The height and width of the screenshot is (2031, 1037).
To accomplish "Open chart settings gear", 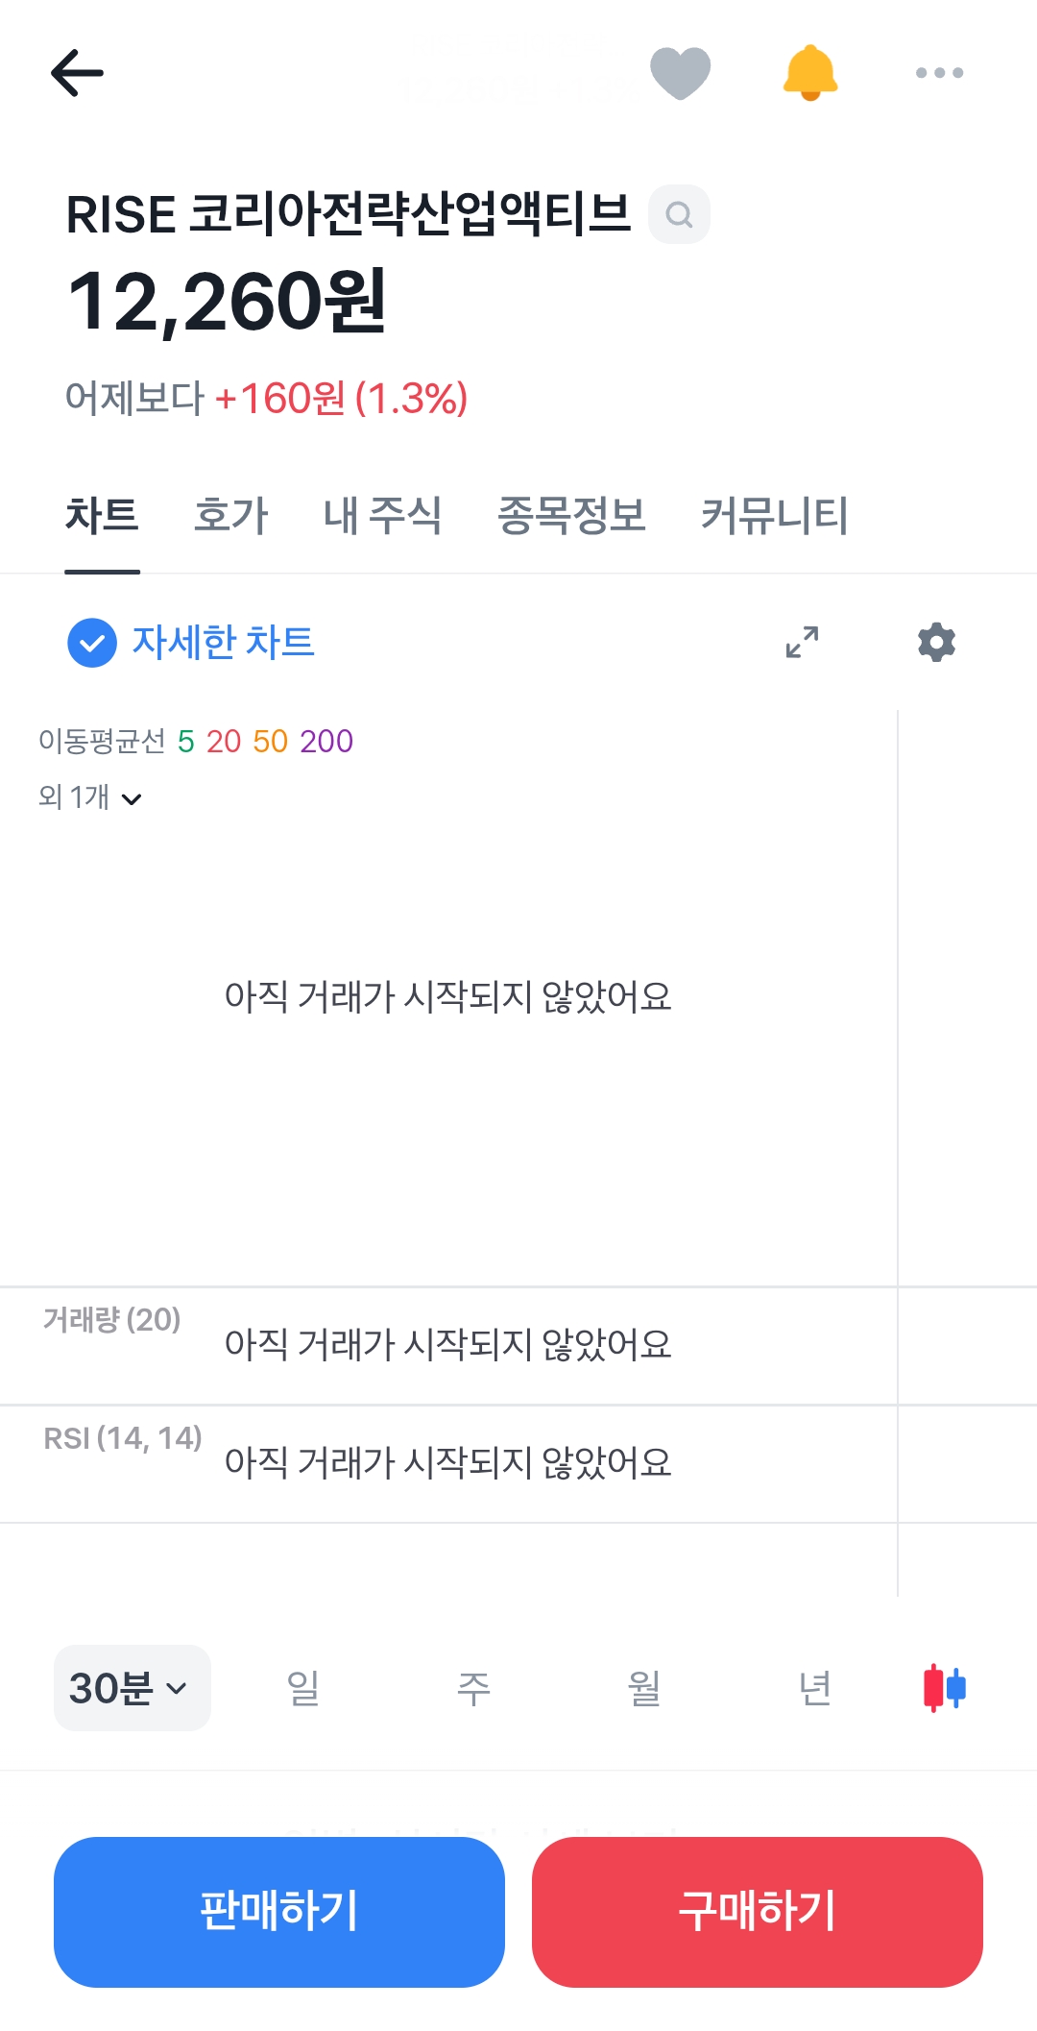I will coord(936,642).
